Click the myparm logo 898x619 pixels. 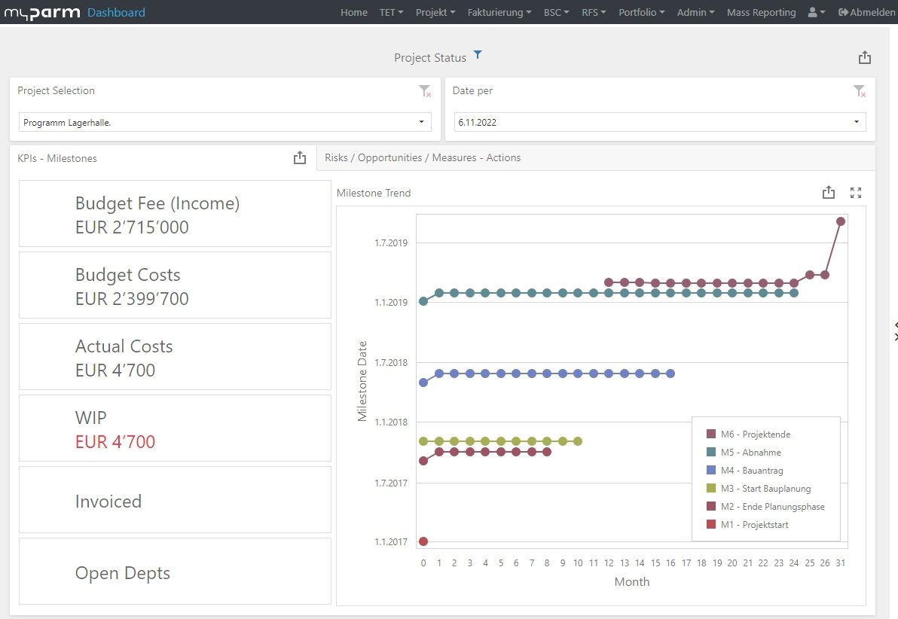pos(42,12)
